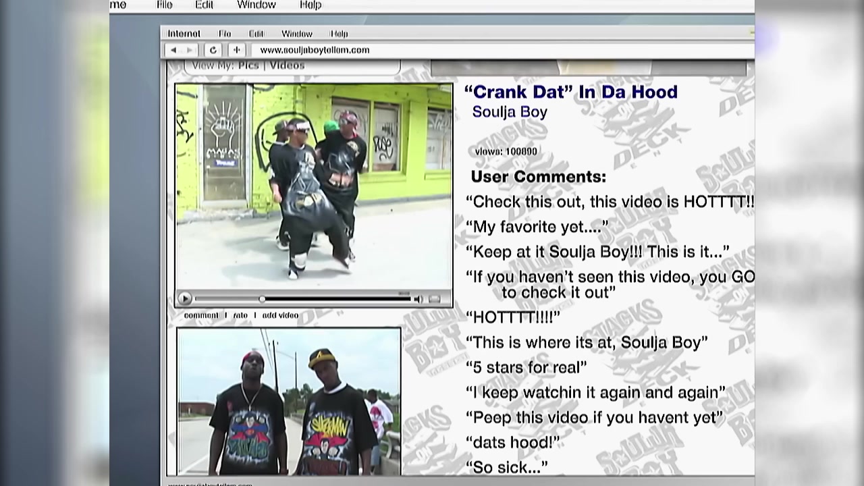Click the fullscreen icon on the video player

[435, 299]
